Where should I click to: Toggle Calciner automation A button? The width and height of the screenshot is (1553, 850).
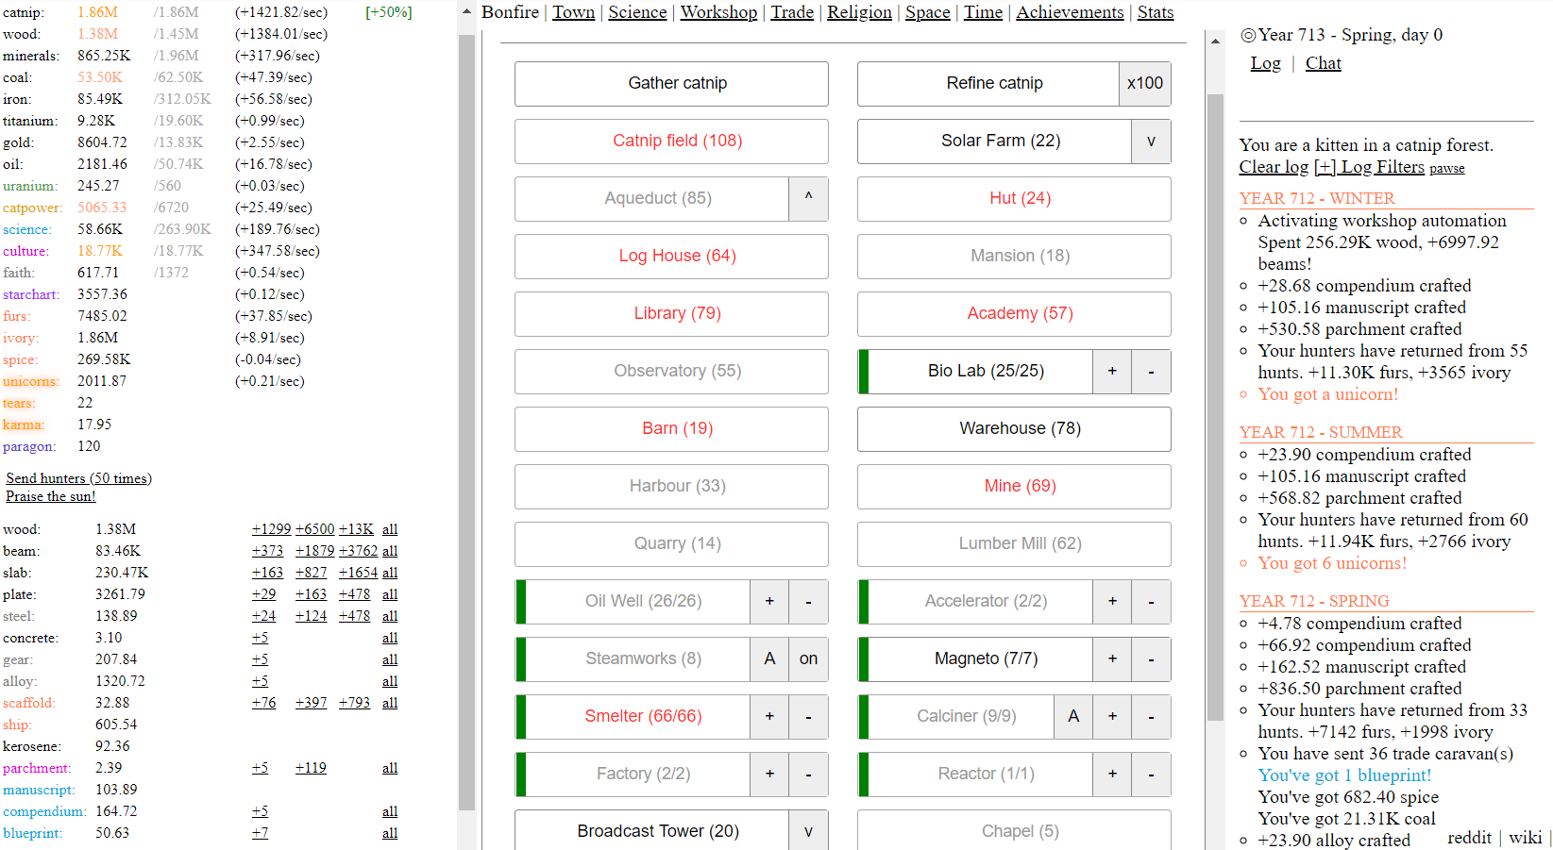click(x=1072, y=717)
